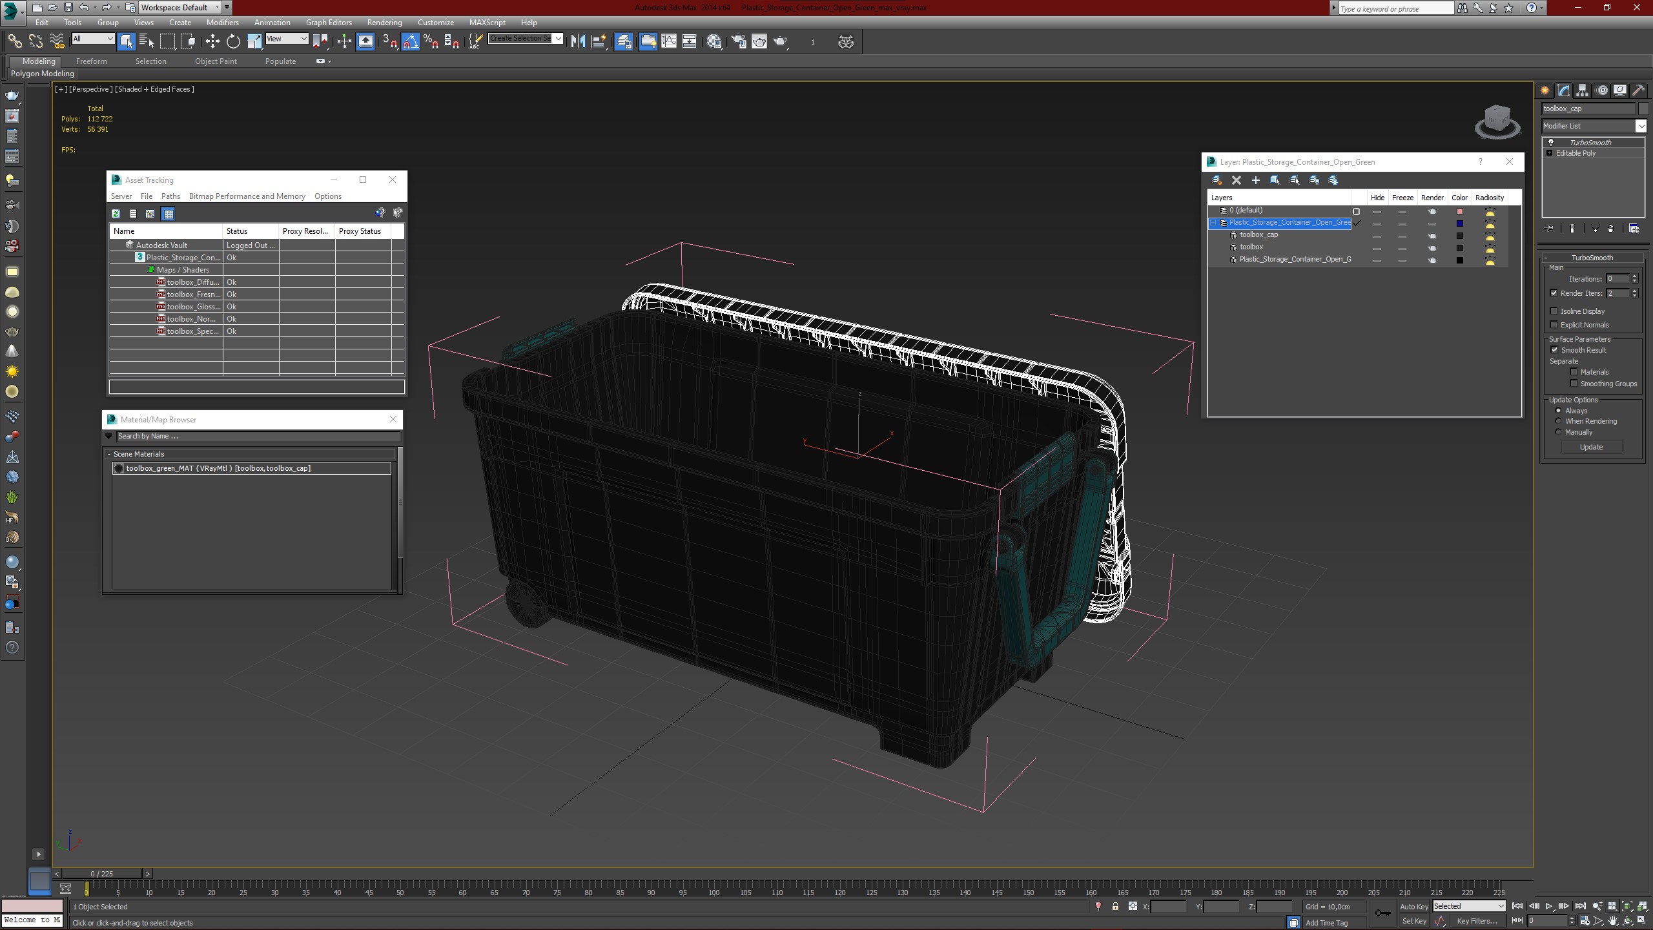Click the Undo arrow icon
This screenshot has height=930, width=1653.
pos(84,8)
